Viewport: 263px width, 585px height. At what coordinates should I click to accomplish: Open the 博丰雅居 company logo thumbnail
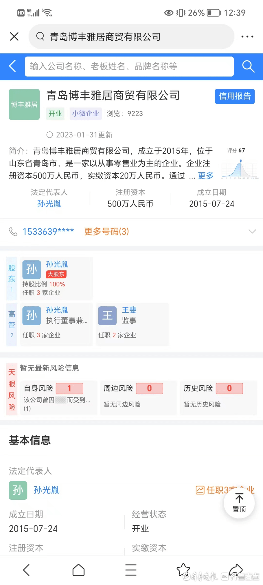[x=24, y=104]
